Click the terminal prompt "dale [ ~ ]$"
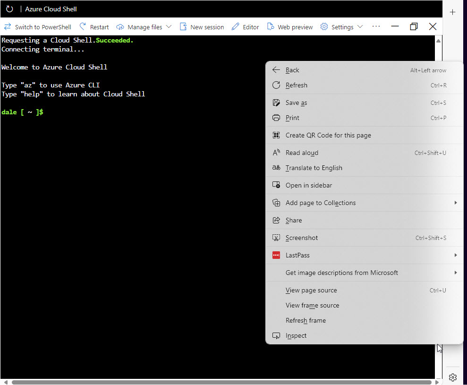 pyautogui.click(x=22, y=112)
